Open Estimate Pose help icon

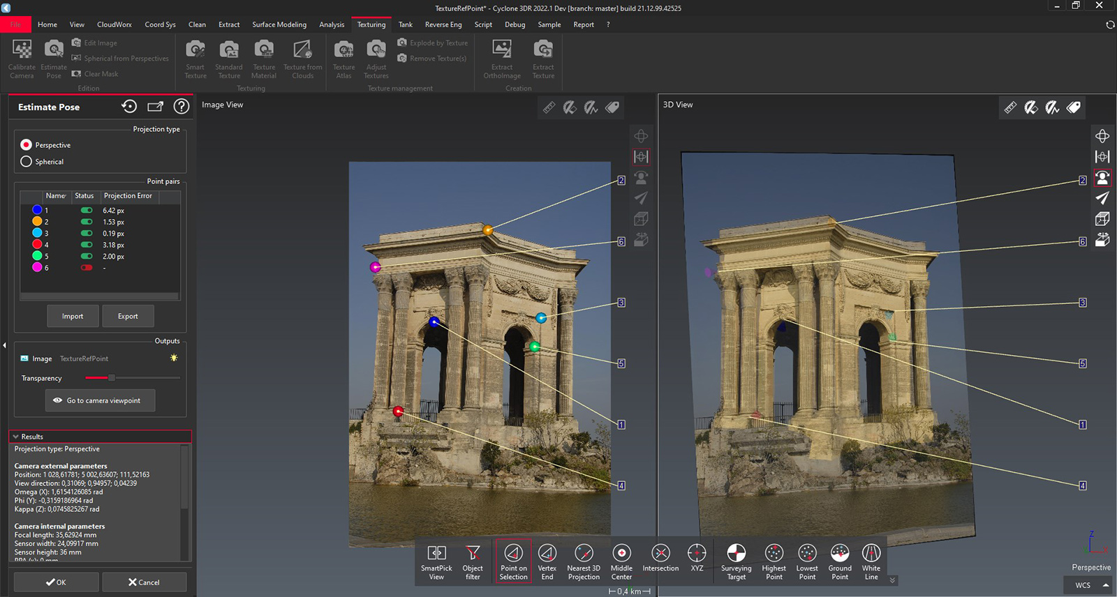(x=182, y=107)
